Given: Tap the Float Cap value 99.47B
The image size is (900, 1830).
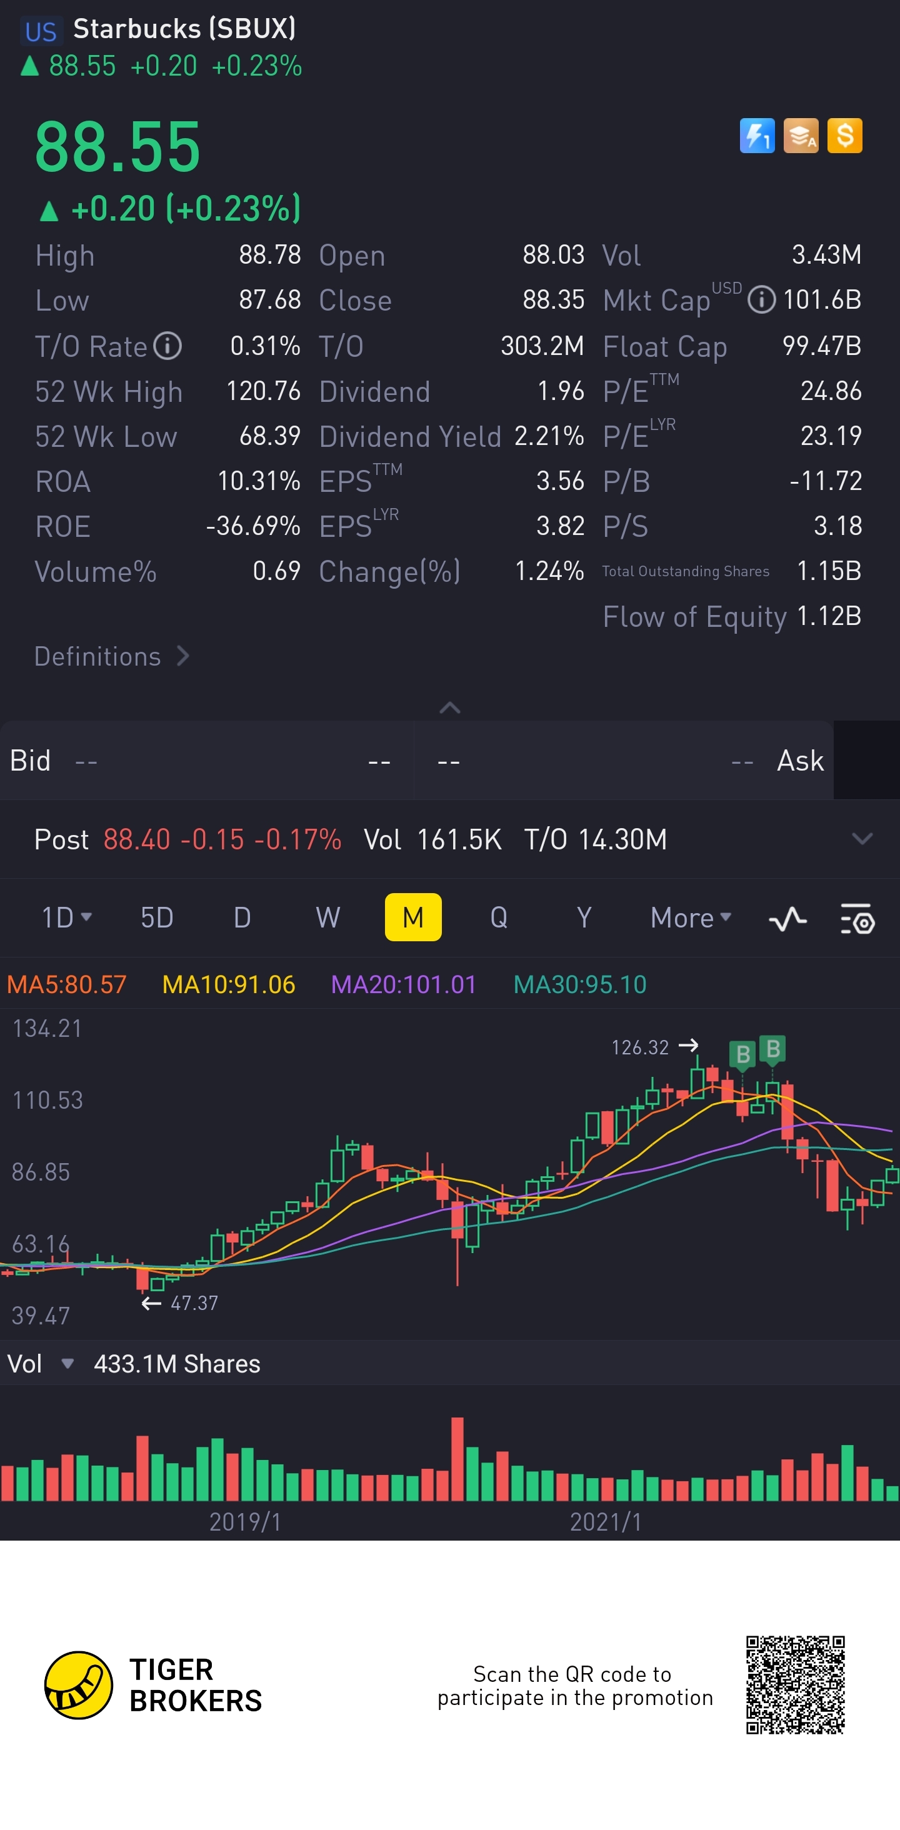Looking at the screenshot, I should [822, 346].
